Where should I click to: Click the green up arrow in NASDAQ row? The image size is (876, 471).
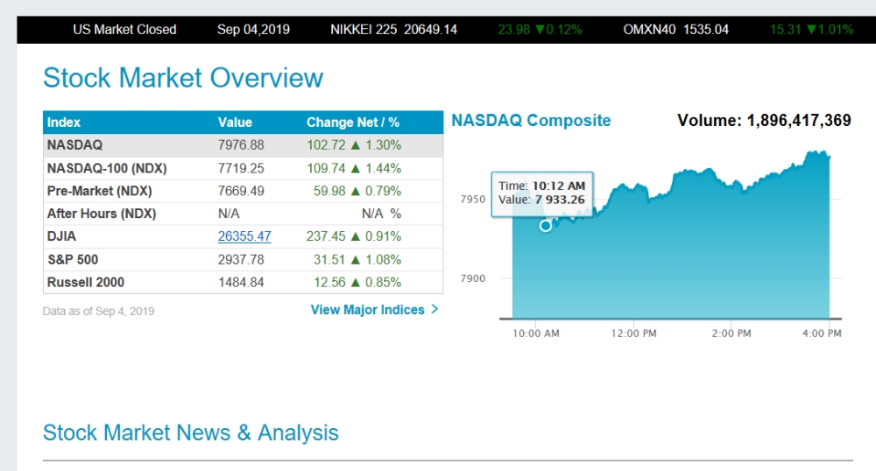[354, 145]
